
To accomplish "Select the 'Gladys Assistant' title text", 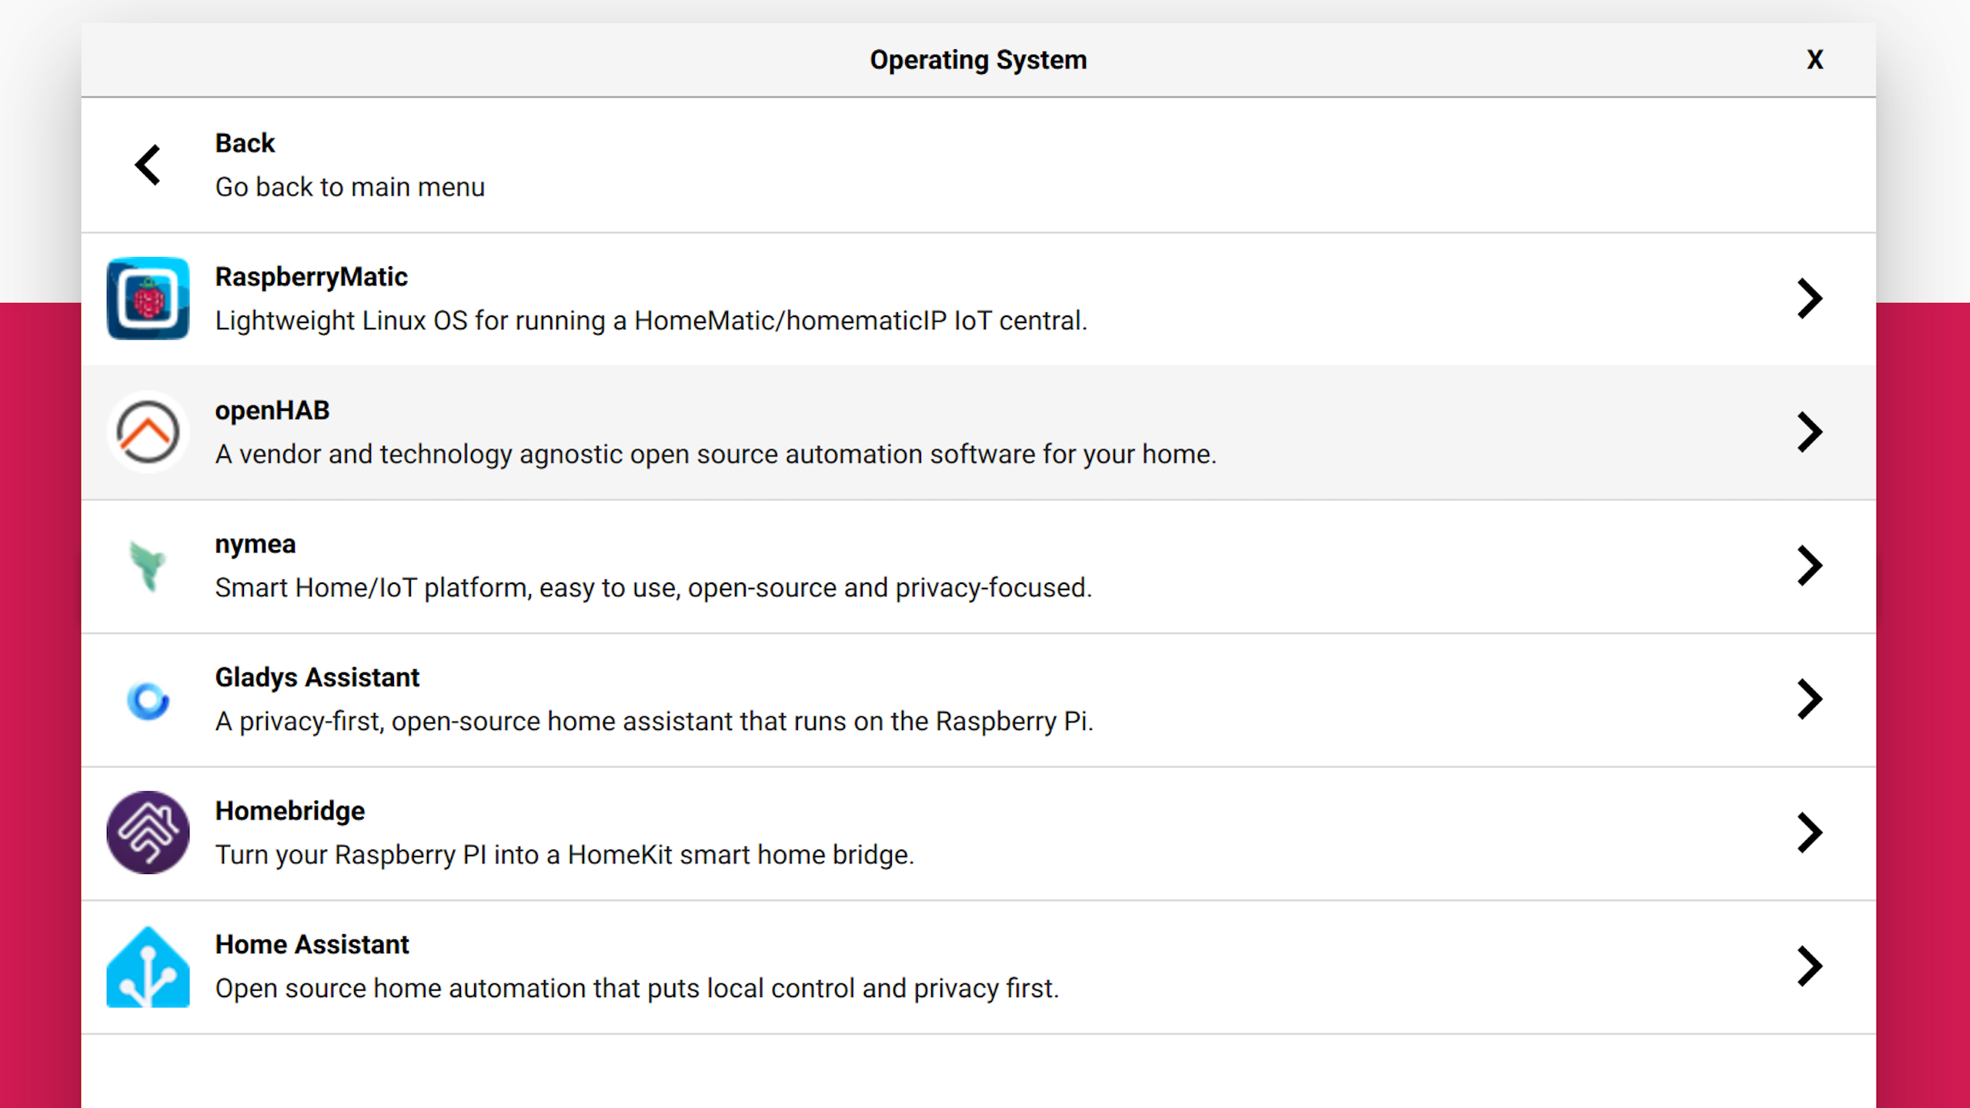I will click(x=317, y=678).
